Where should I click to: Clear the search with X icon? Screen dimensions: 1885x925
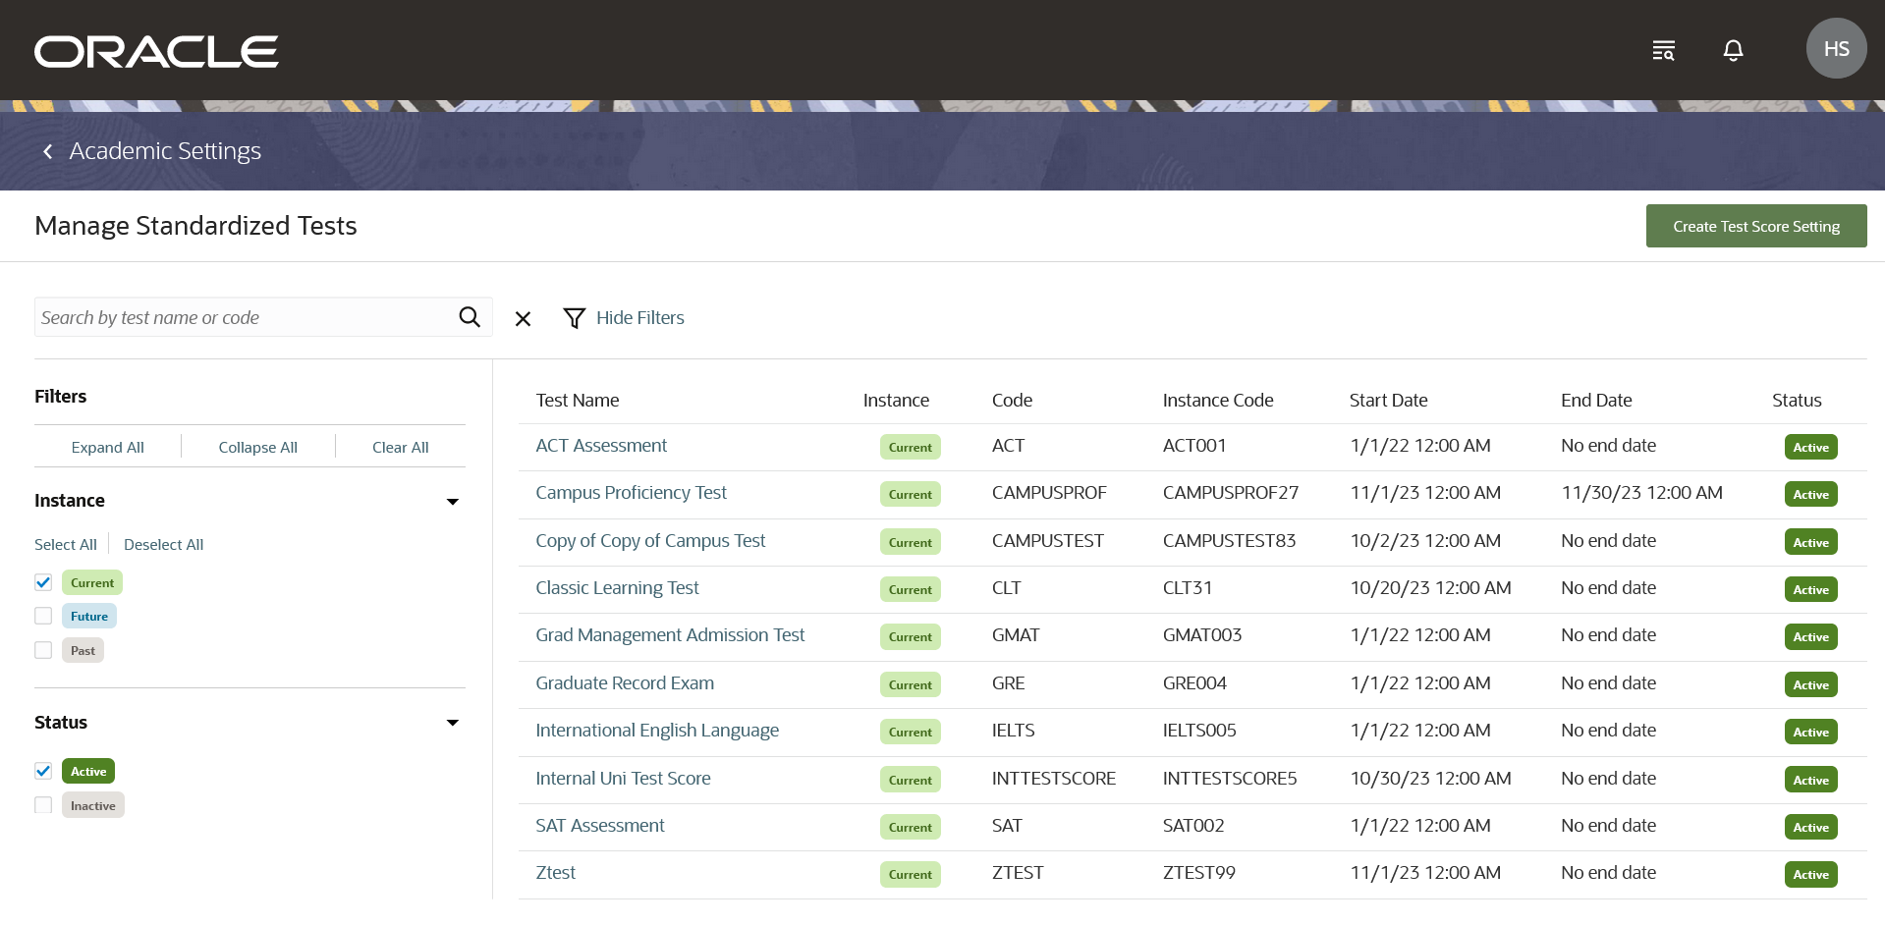[x=523, y=318]
